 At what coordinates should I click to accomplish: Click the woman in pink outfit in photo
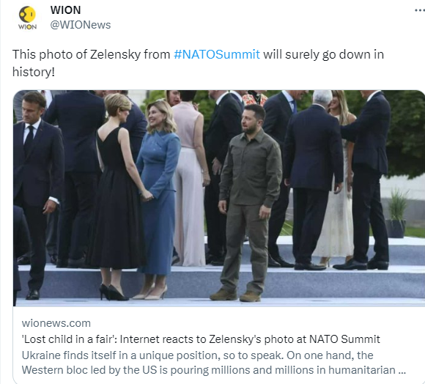coord(188,179)
